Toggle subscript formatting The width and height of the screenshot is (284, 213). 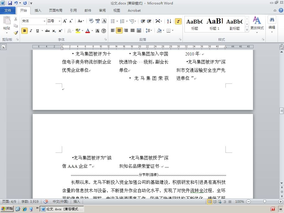tap(54, 31)
